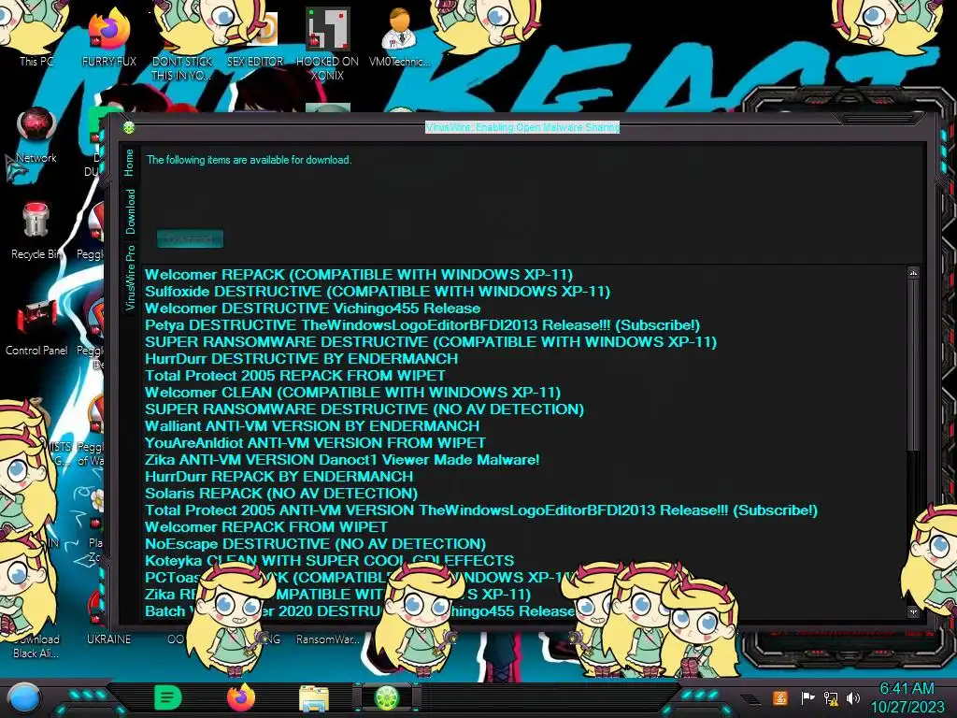Open Action Center flag tray icon
Viewport: 957px width, 718px height.
[807, 697]
